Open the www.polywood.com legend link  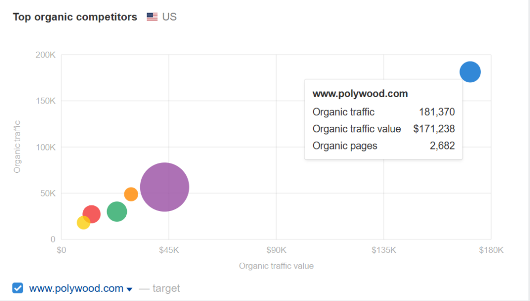[76, 288]
